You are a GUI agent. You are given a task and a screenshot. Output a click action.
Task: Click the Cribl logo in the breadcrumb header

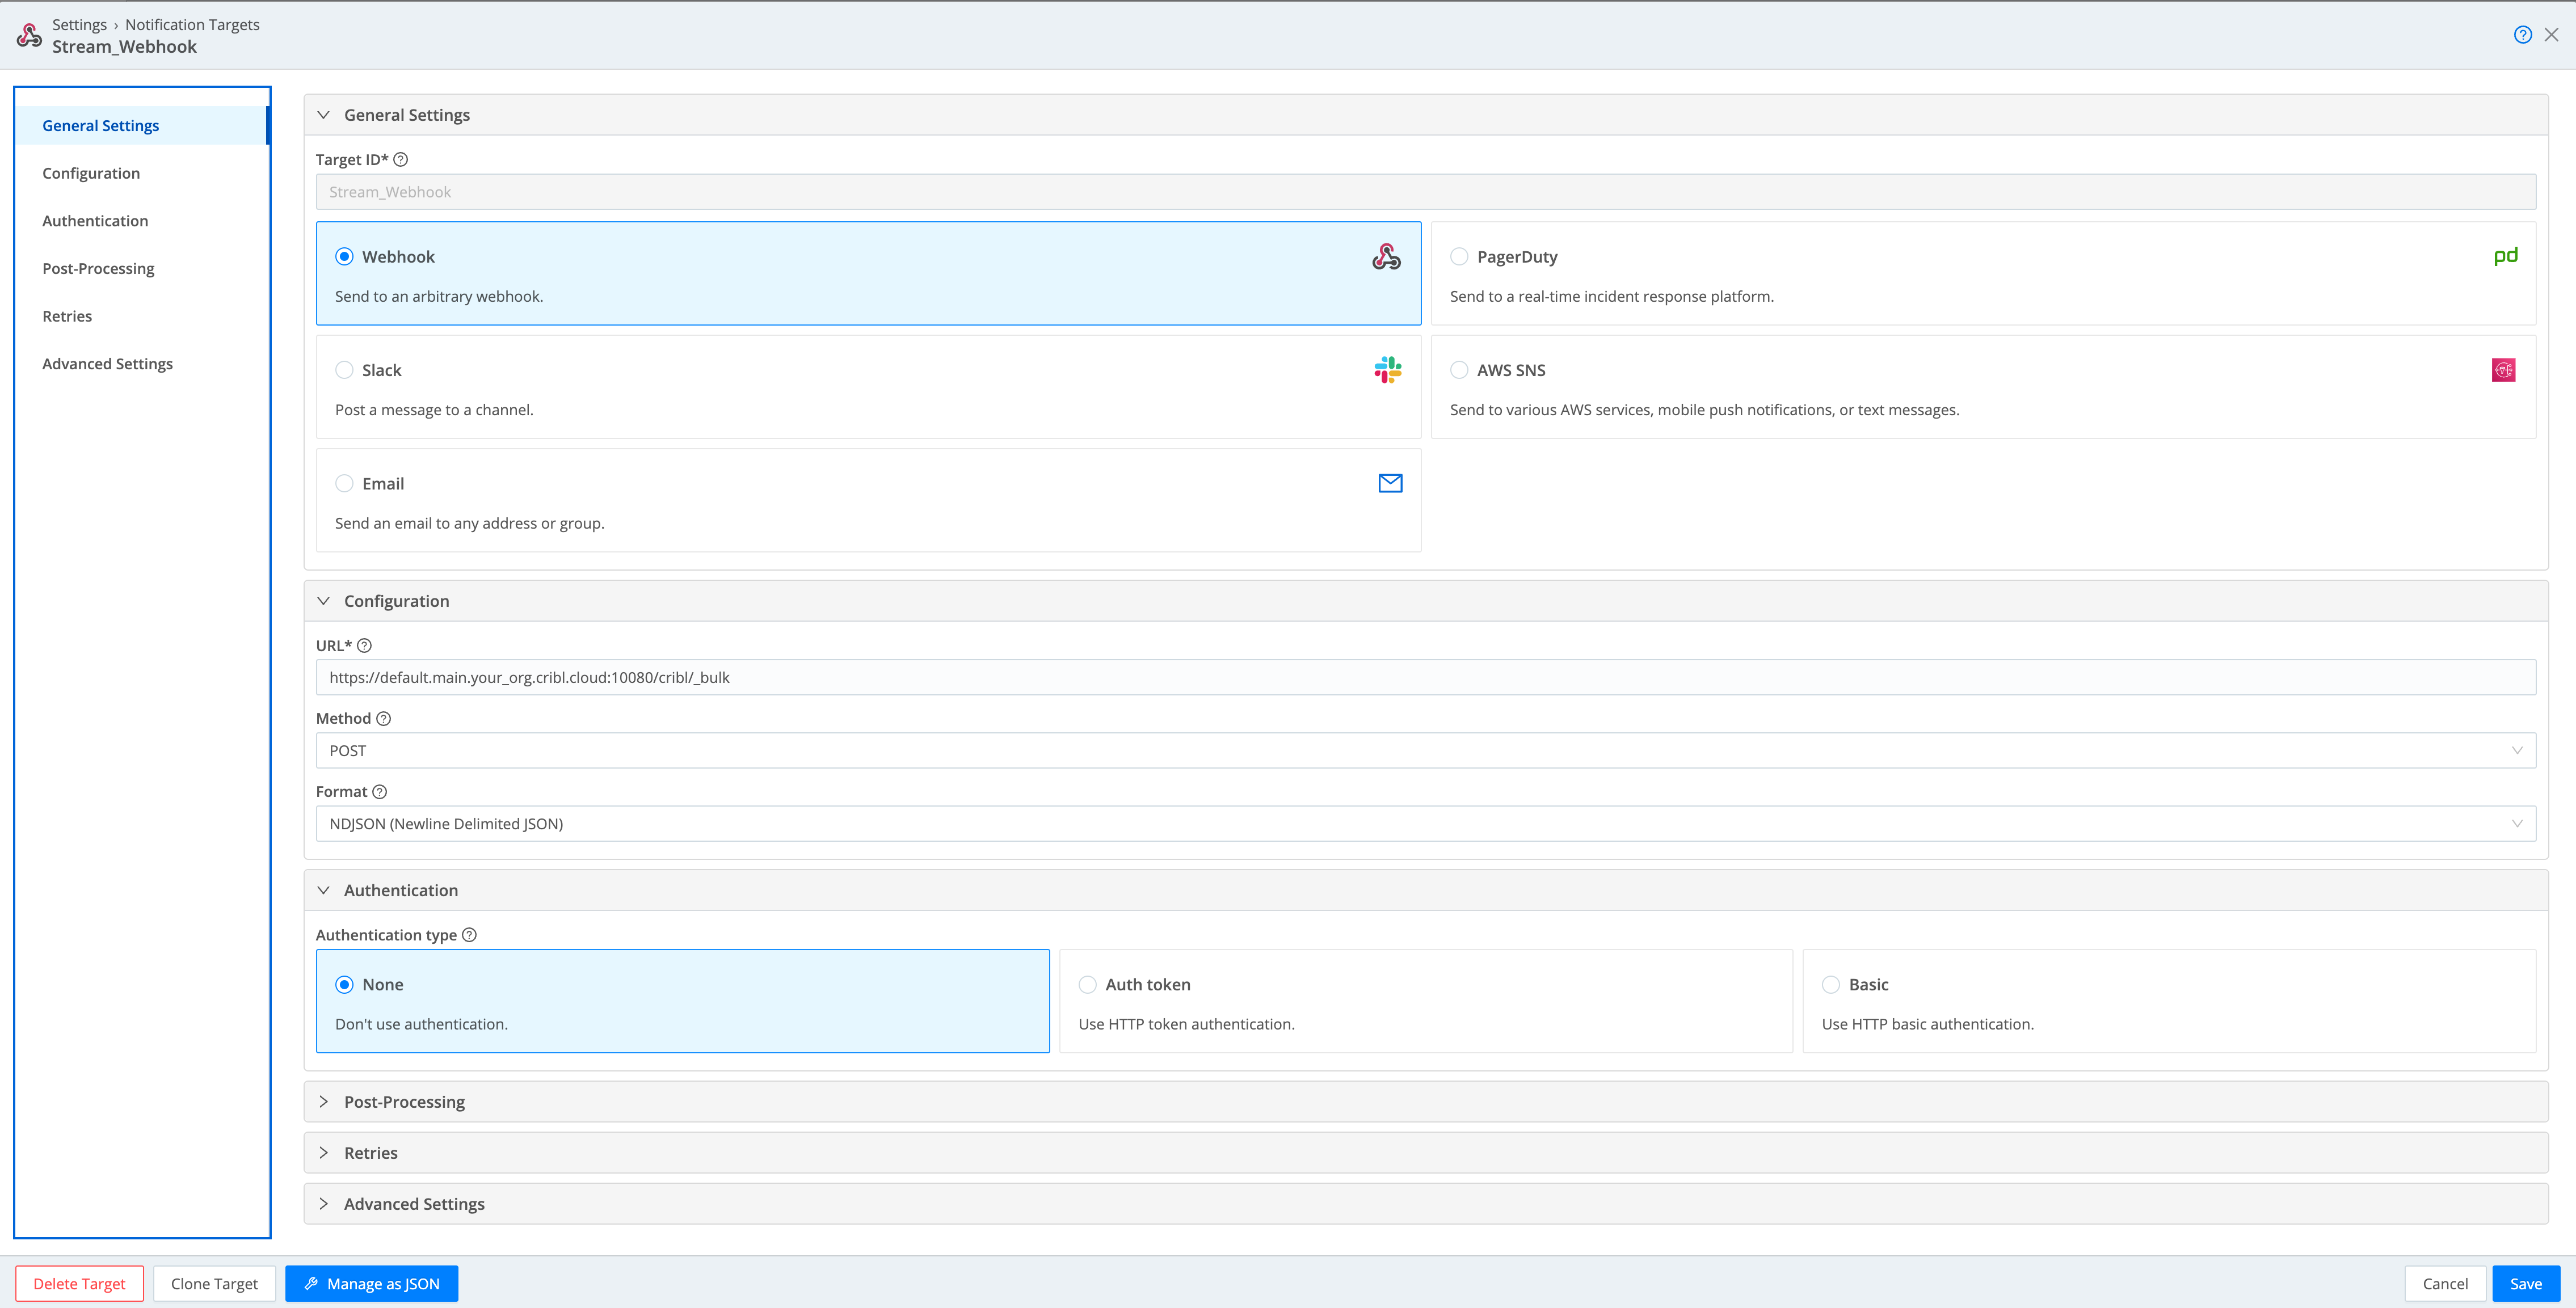(29, 34)
